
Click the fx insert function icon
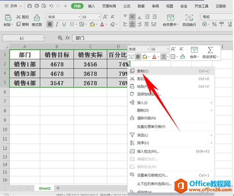[68, 38]
